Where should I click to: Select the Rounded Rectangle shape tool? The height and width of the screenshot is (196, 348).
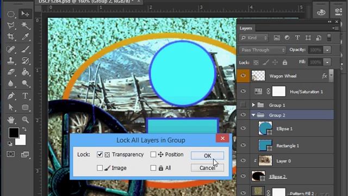click(25, 107)
